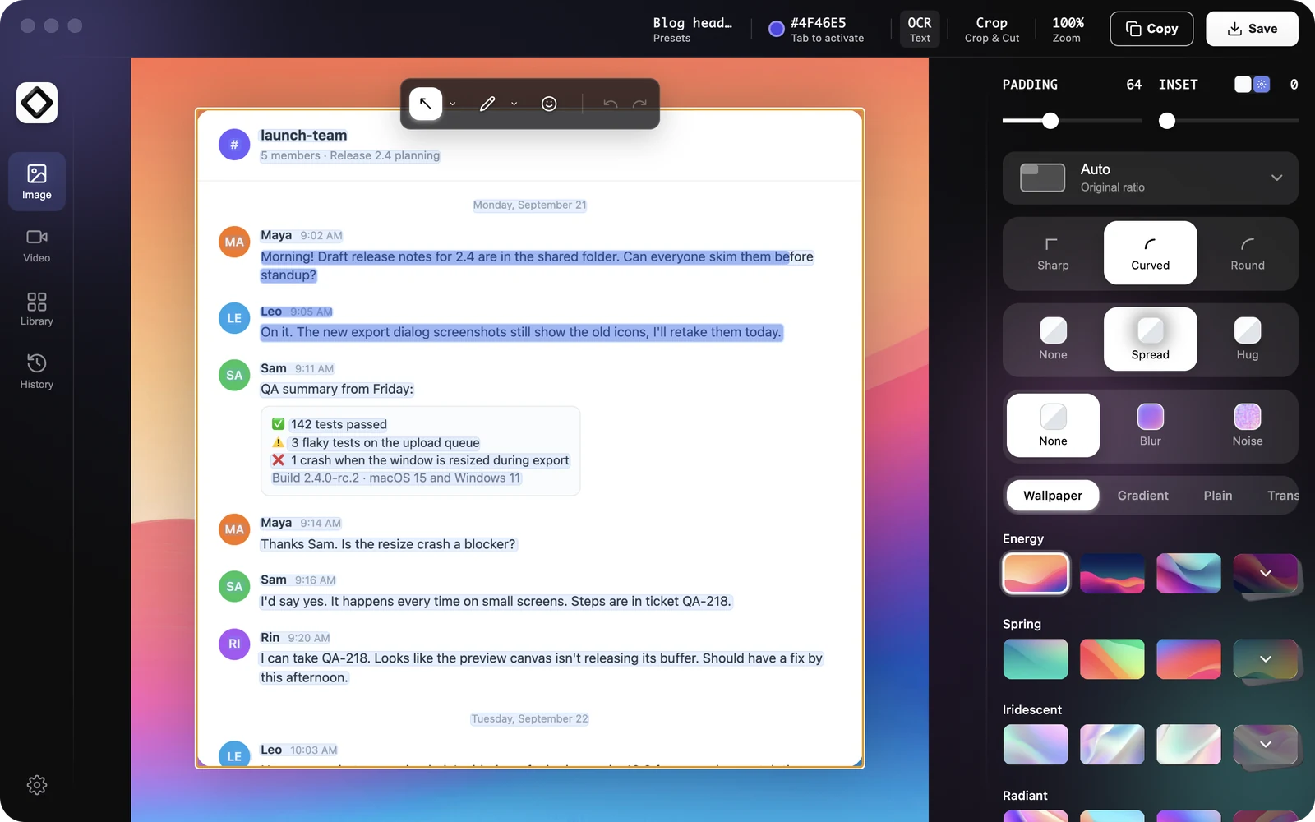The height and width of the screenshot is (822, 1315).
Task: Expand the arrow tool options chevron
Action: (452, 104)
